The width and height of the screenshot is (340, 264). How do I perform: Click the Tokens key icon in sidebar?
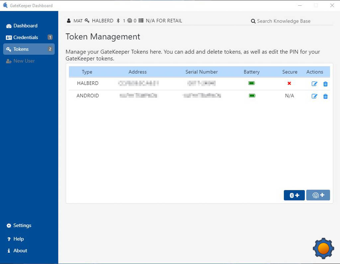9,49
